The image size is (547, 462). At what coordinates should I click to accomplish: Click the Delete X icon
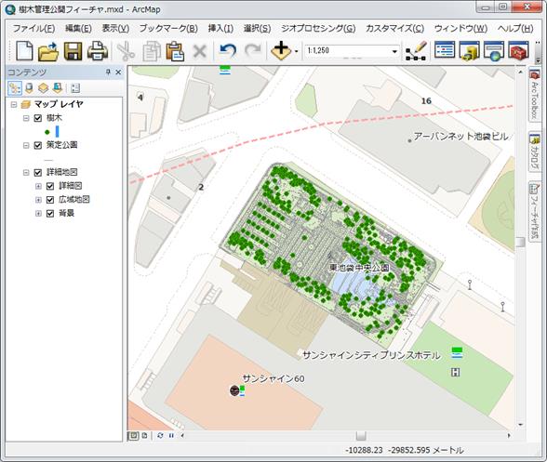[x=199, y=52]
